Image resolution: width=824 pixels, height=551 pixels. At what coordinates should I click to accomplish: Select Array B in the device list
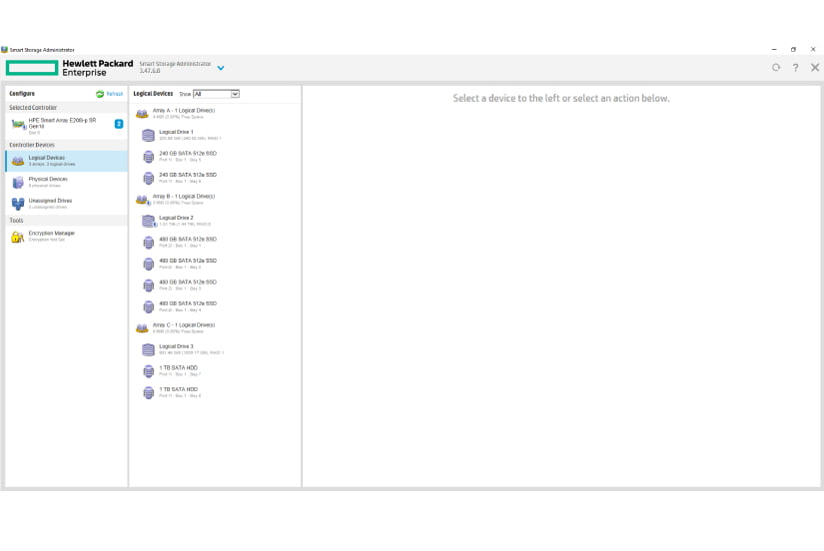[216, 199]
